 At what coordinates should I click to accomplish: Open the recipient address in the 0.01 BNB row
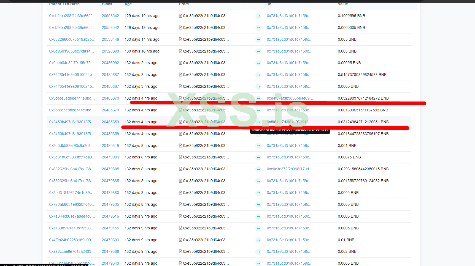click(x=290, y=240)
